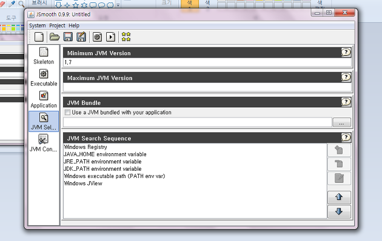382x241 pixels.
Task: Show help for JVM Bundle
Action: (346, 102)
